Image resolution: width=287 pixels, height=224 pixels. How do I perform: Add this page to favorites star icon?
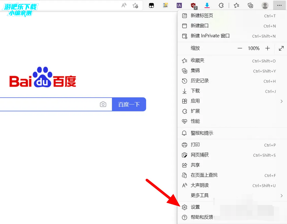pyautogui.click(x=135, y=6)
